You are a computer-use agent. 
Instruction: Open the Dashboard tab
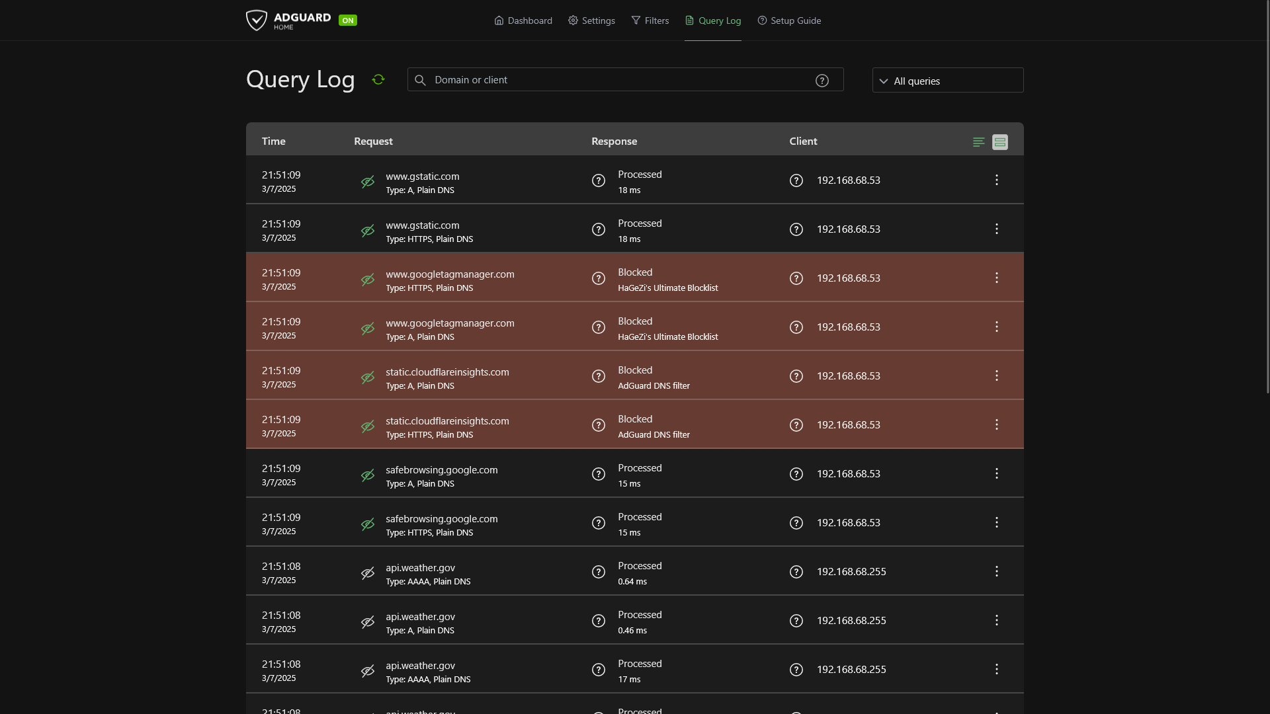[x=523, y=20]
